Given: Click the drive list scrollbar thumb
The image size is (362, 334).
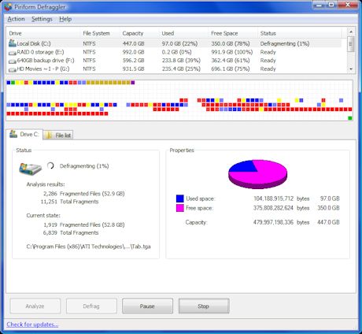Looking at the screenshot, I should pyautogui.click(x=351, y=44).
